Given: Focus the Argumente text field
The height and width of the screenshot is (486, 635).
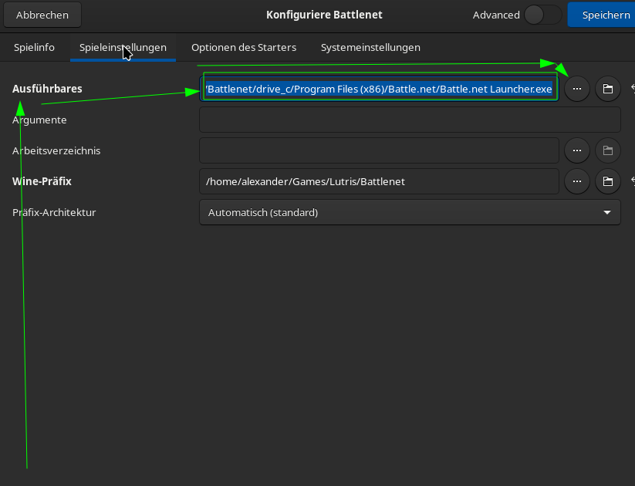Looking at the screenshot, I should (x=410, y=120).
